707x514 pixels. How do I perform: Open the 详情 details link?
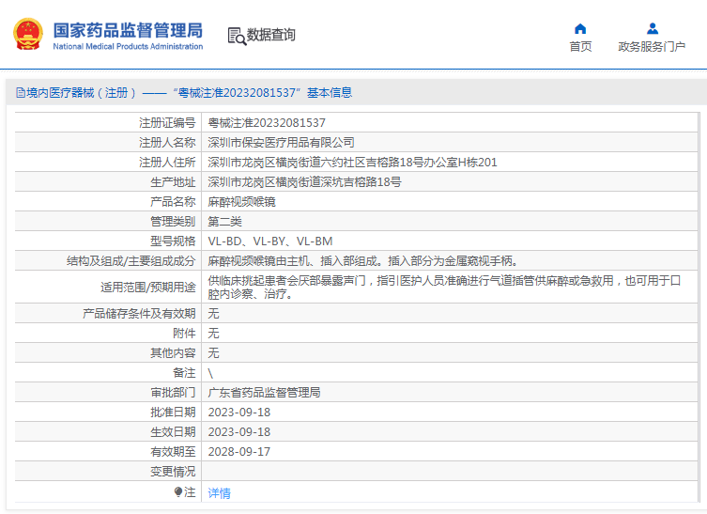[219, 492]
